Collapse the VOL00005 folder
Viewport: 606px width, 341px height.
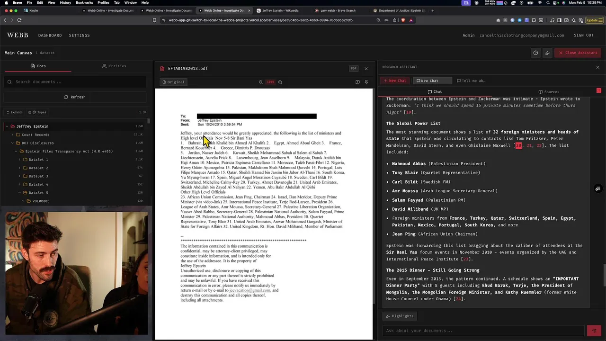pos(23,201)
